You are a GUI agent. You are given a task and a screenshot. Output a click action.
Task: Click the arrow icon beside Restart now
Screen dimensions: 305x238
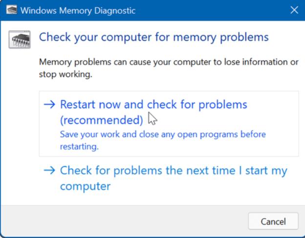(49, 105)
